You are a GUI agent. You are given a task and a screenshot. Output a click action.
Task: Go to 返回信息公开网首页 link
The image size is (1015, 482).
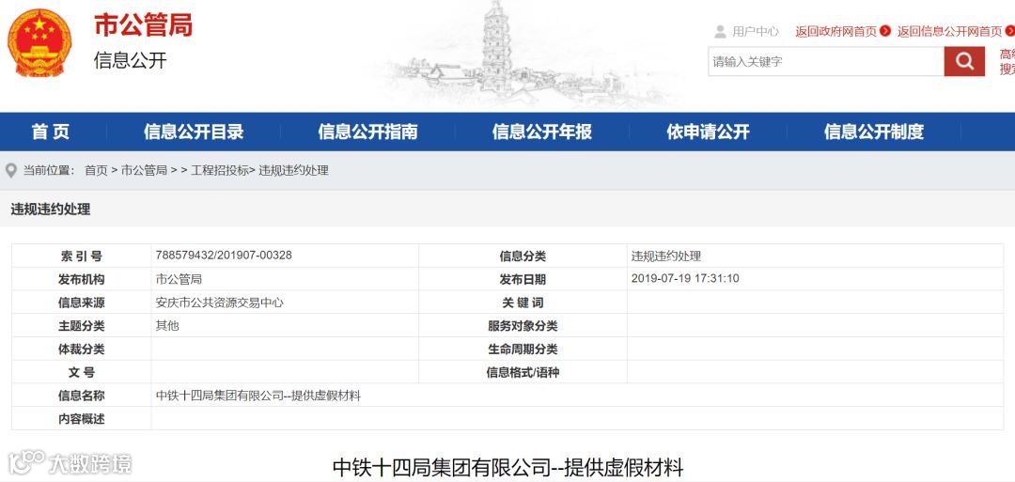(x=949, y=31)
